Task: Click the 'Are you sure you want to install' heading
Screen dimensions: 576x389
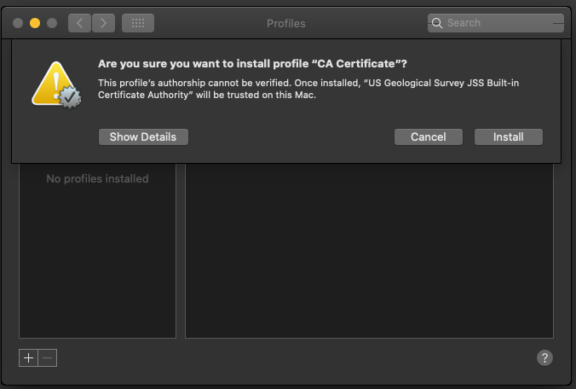Action: pos(252,64)
